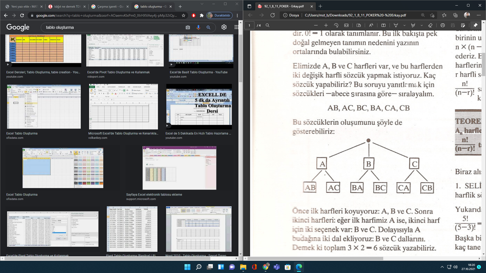
Task: Click the Google logo
Action: coord(18,27)
